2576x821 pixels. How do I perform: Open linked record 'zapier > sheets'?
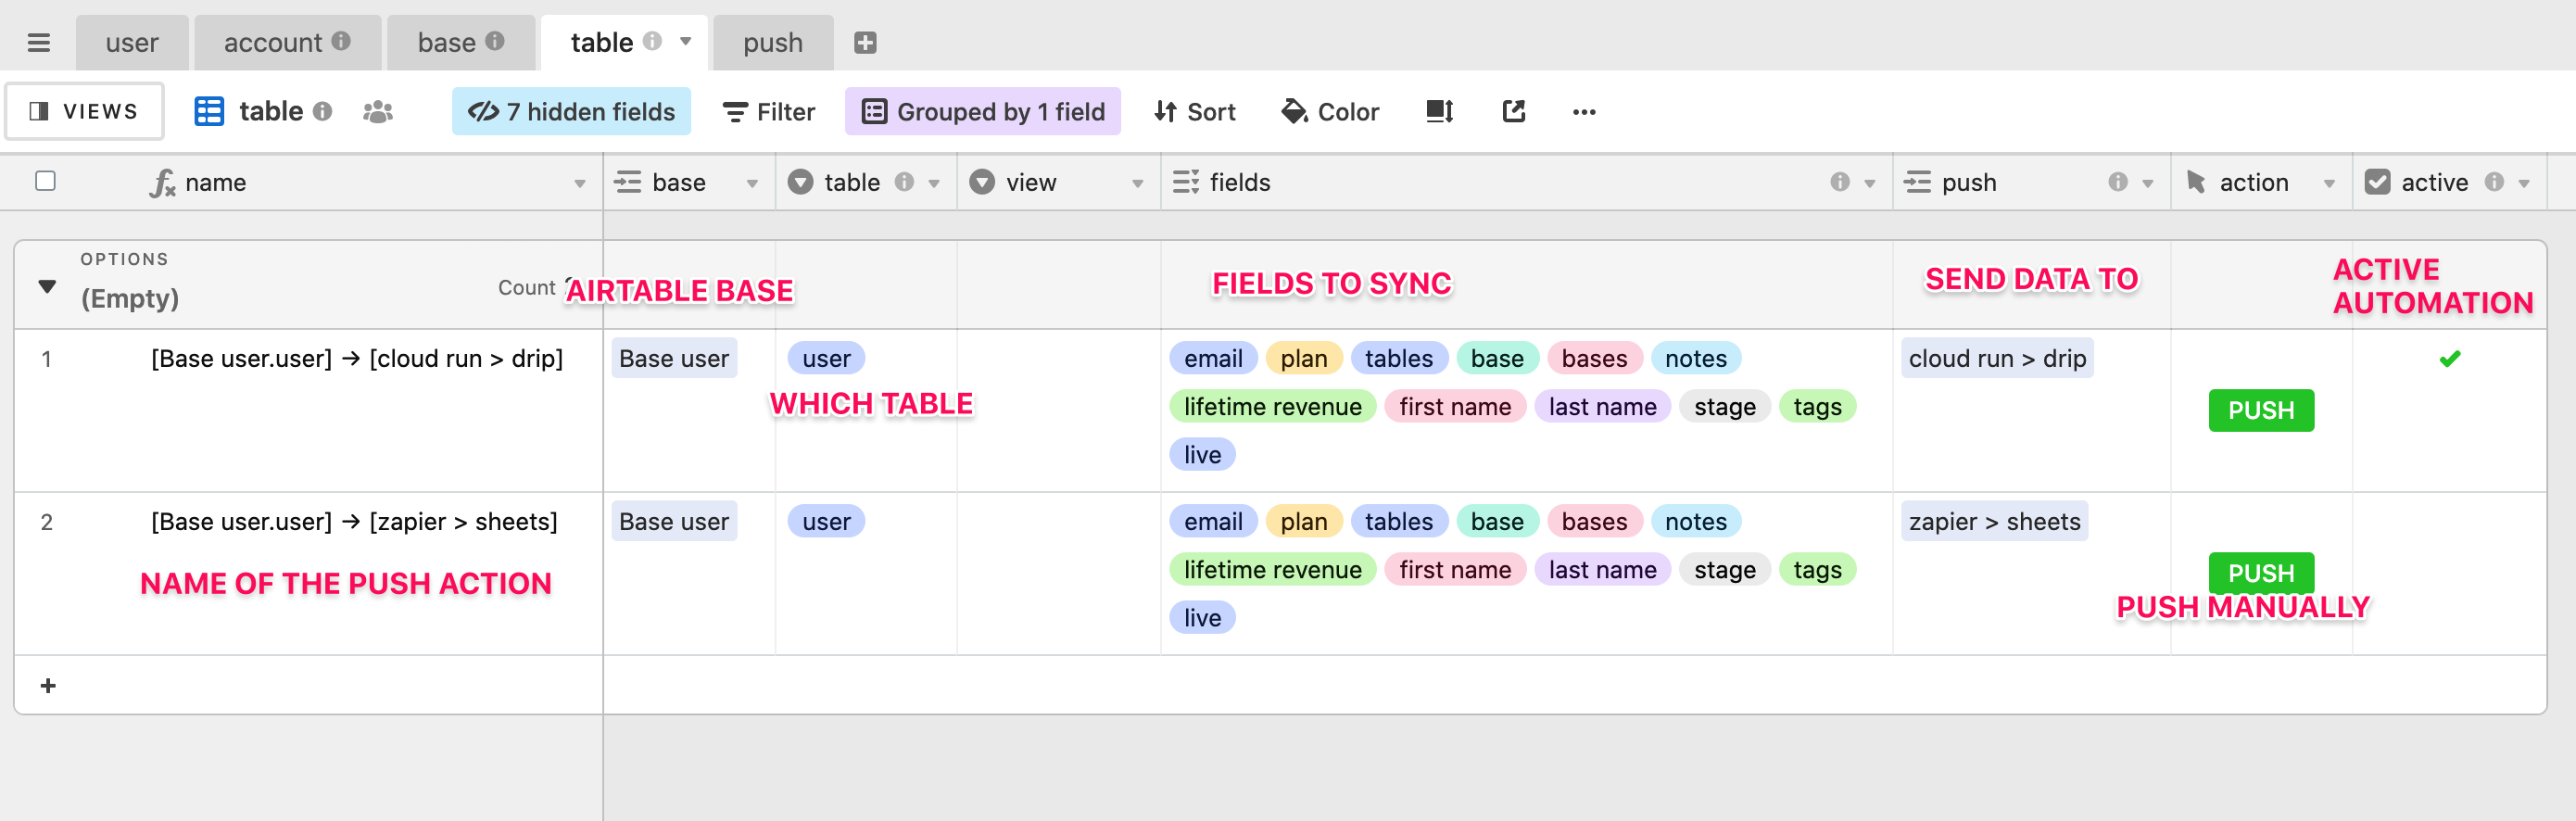point(1994,521)
